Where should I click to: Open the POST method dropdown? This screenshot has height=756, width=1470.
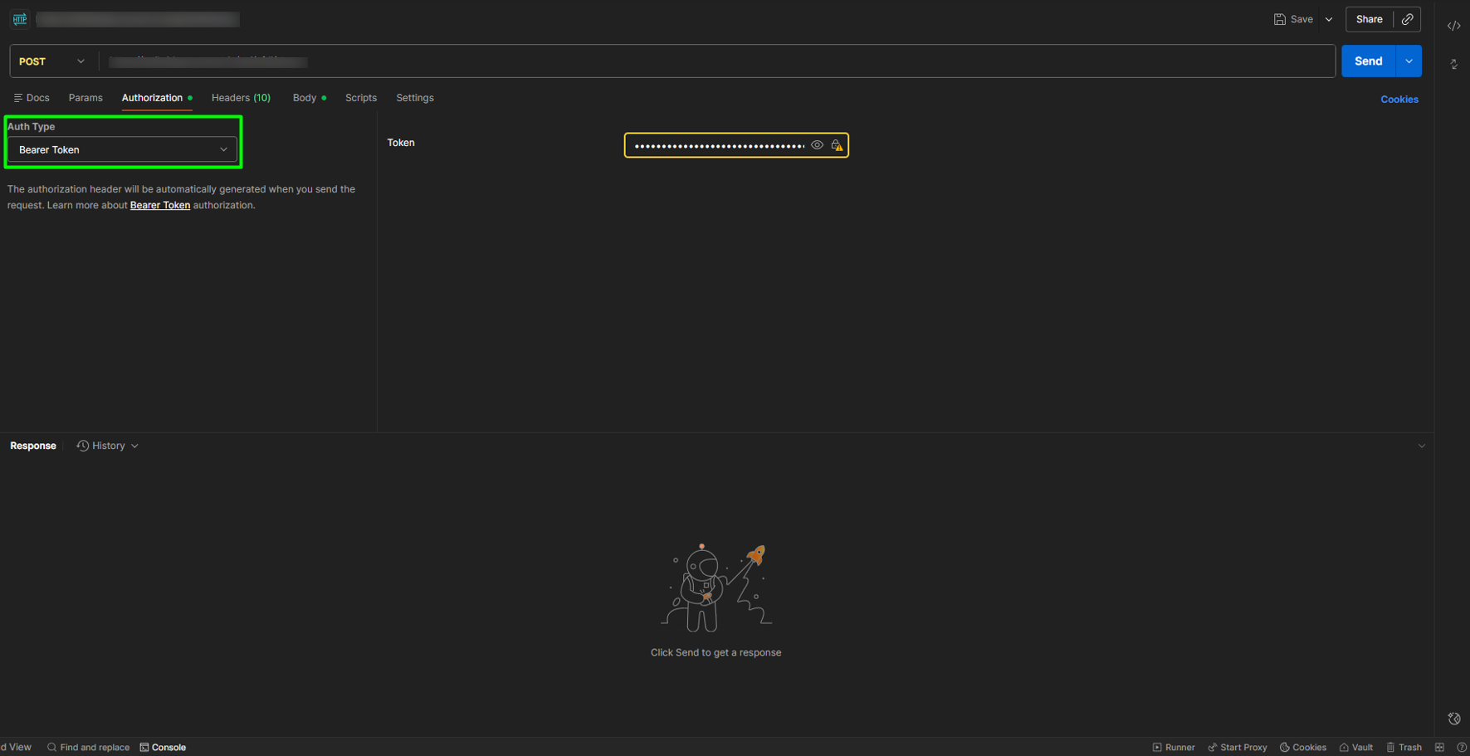tap(52, 61)
